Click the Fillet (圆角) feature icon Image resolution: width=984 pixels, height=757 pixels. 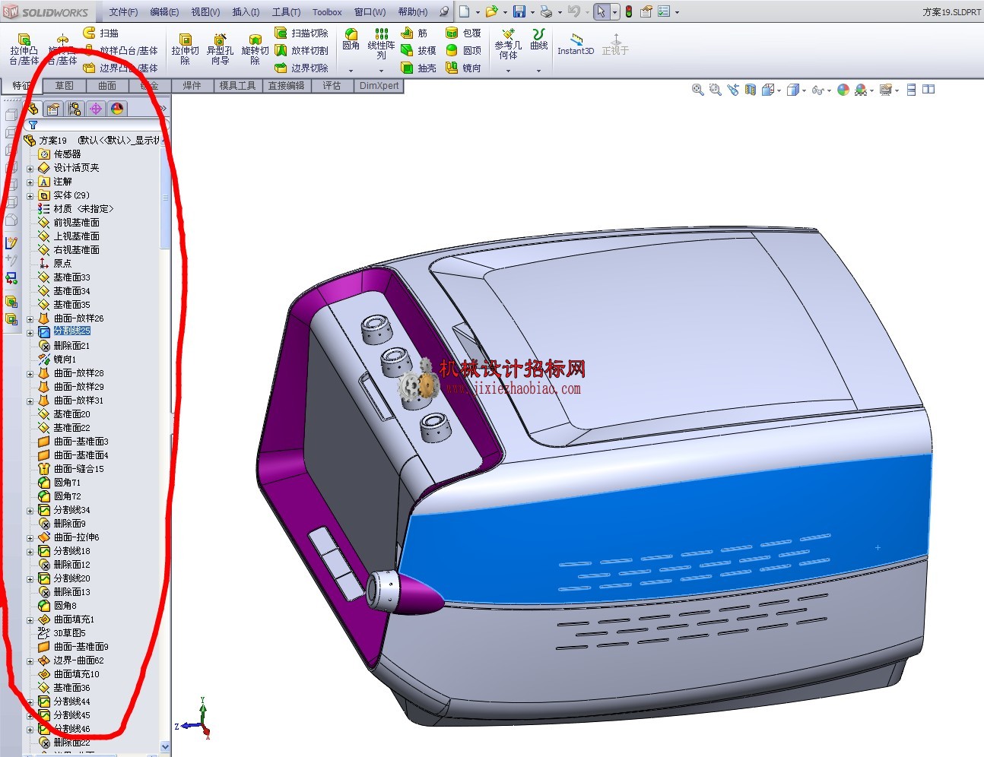coord(351,34)
